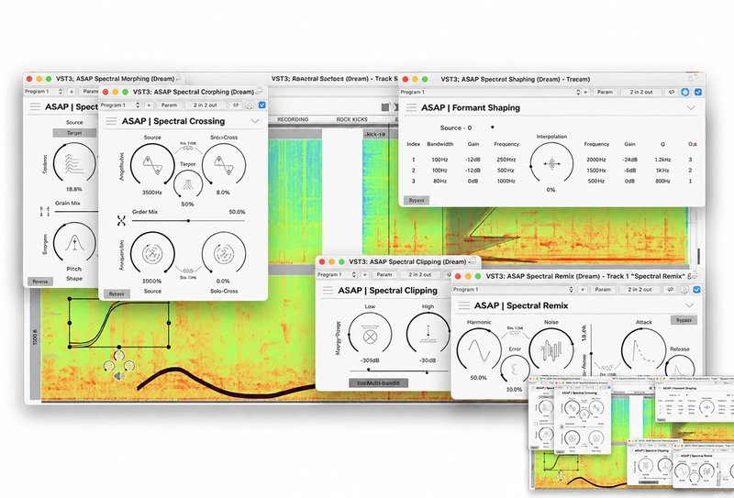Click the kick-19 clip label in spectrogram
Screen dimensions: 734x498
tap(375, 134)
